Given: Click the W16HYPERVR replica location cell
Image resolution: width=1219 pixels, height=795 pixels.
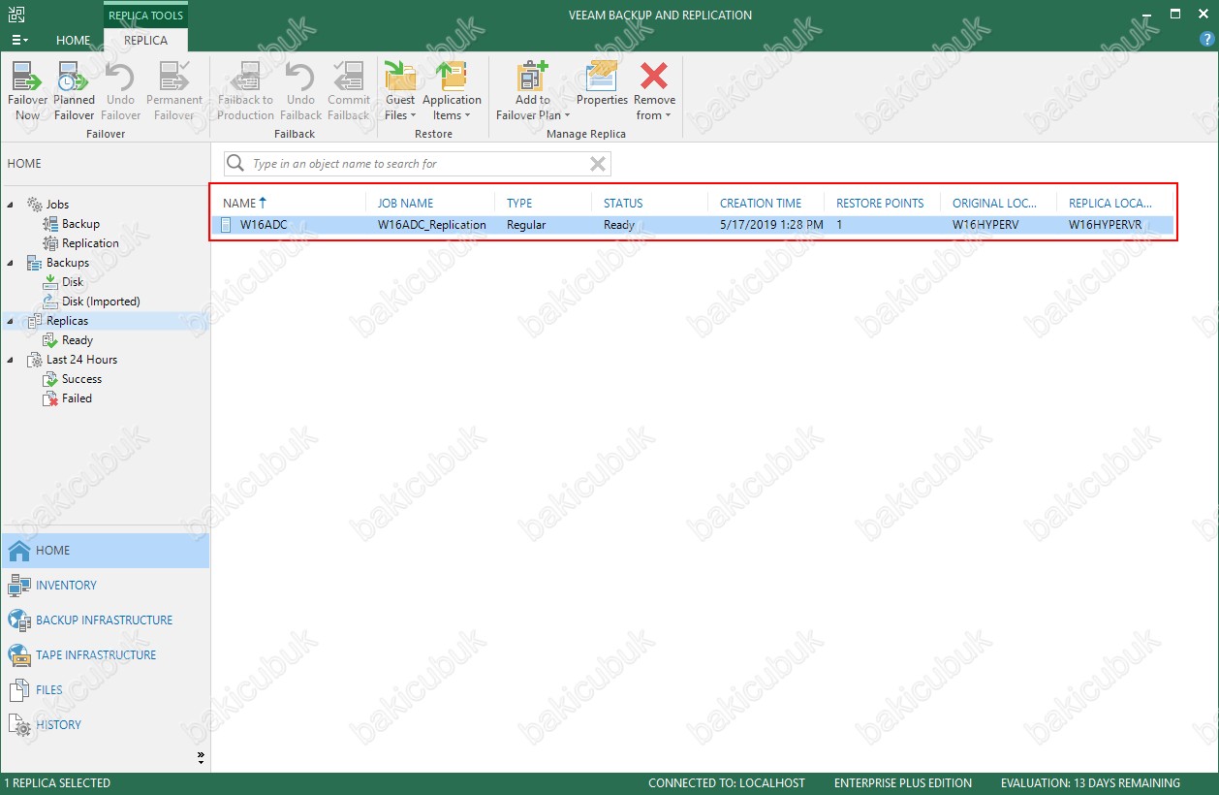Looking at the screenshot, I should tap(1106, 225).
